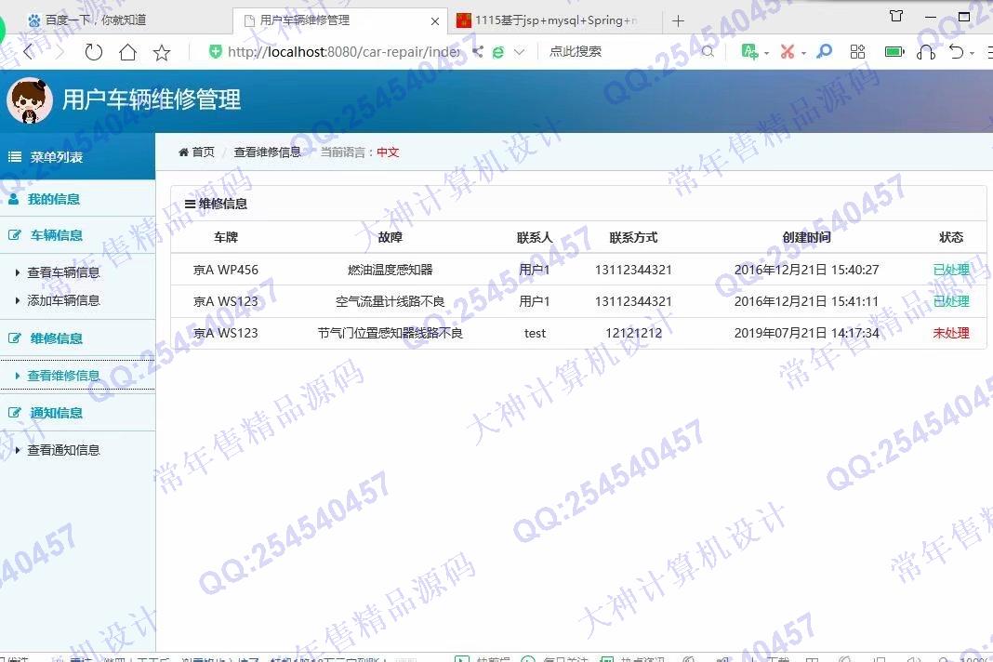Click the user avatar image
The height and width of the screenshot is (662, 993).
pyautogui.click(x=29, y=100)
